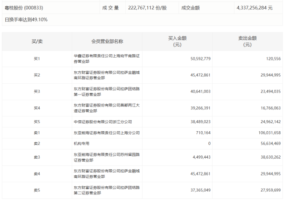Click the 日换手率达到49.10% note
The height and width of the screenshot is (202, 286).
26,19
